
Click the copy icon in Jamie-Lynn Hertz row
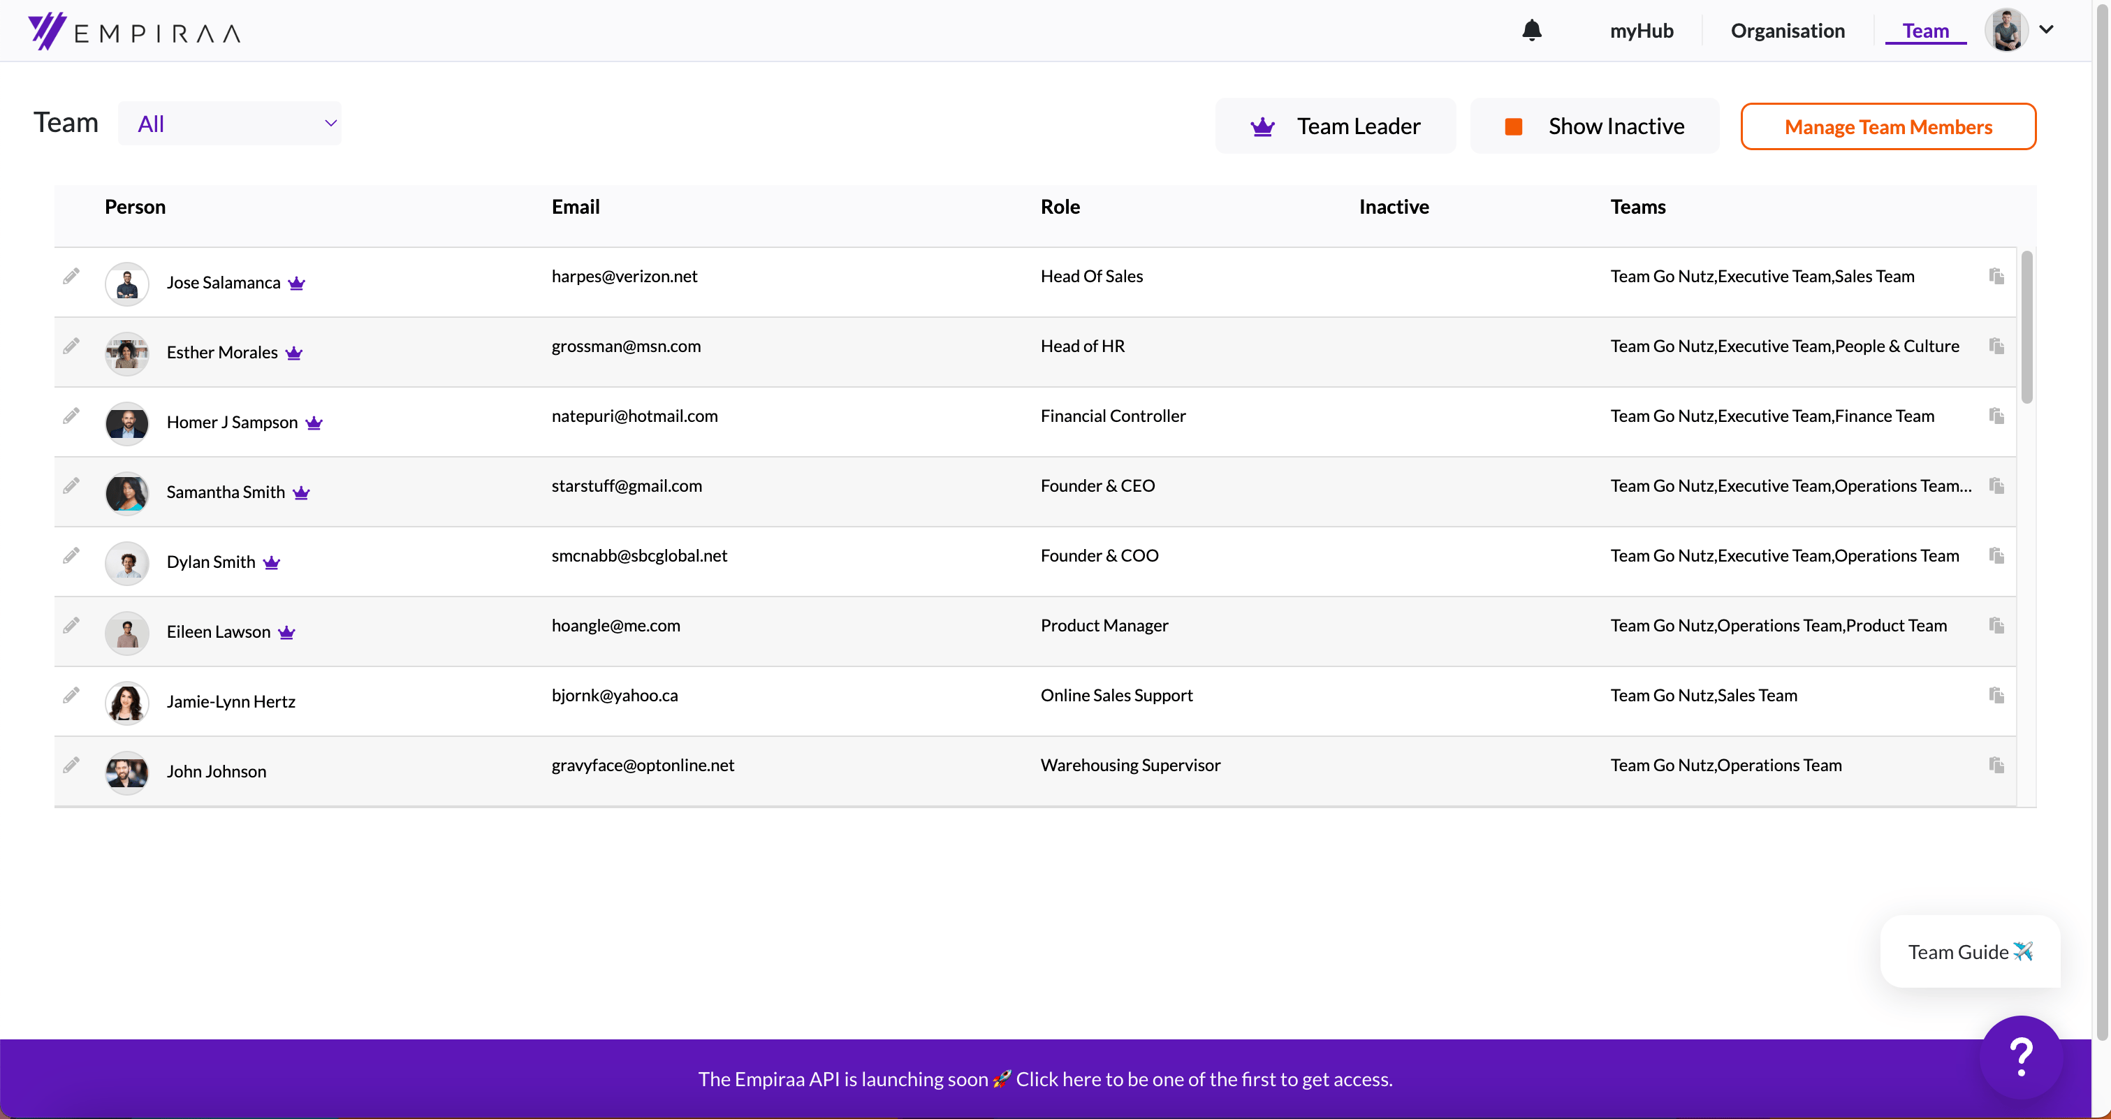[x=1996, y=696]
